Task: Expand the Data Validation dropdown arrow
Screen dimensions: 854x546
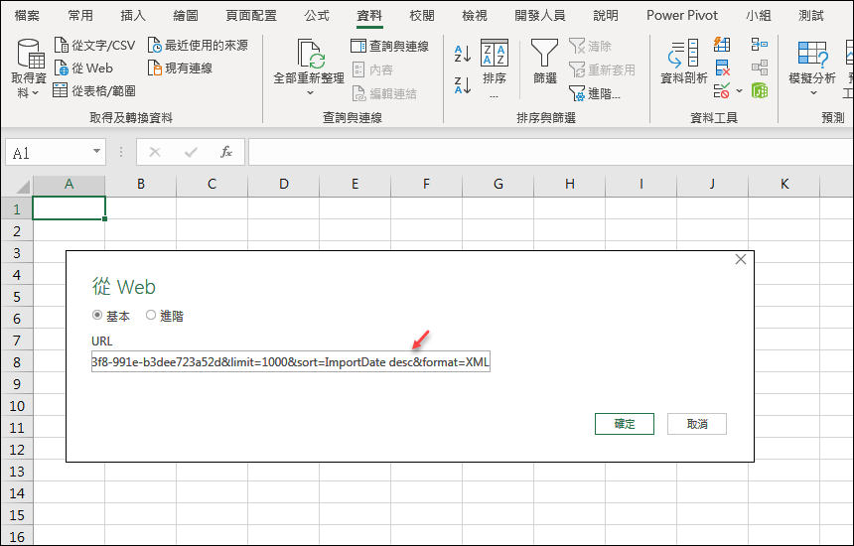Action: coord(739,91)
